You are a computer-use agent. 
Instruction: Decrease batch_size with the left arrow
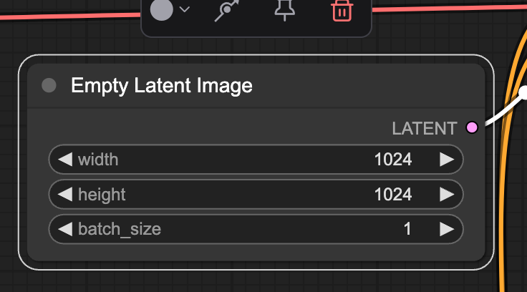pos(65,229)
